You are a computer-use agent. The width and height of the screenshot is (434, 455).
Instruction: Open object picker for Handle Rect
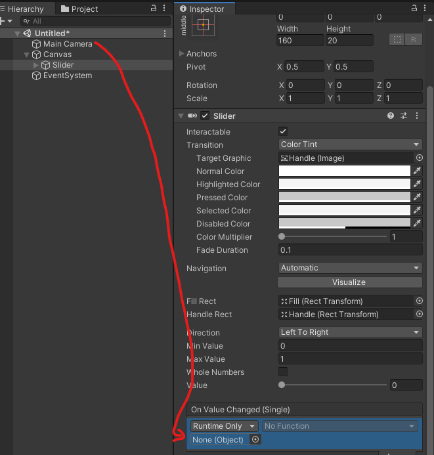(419, 314)
